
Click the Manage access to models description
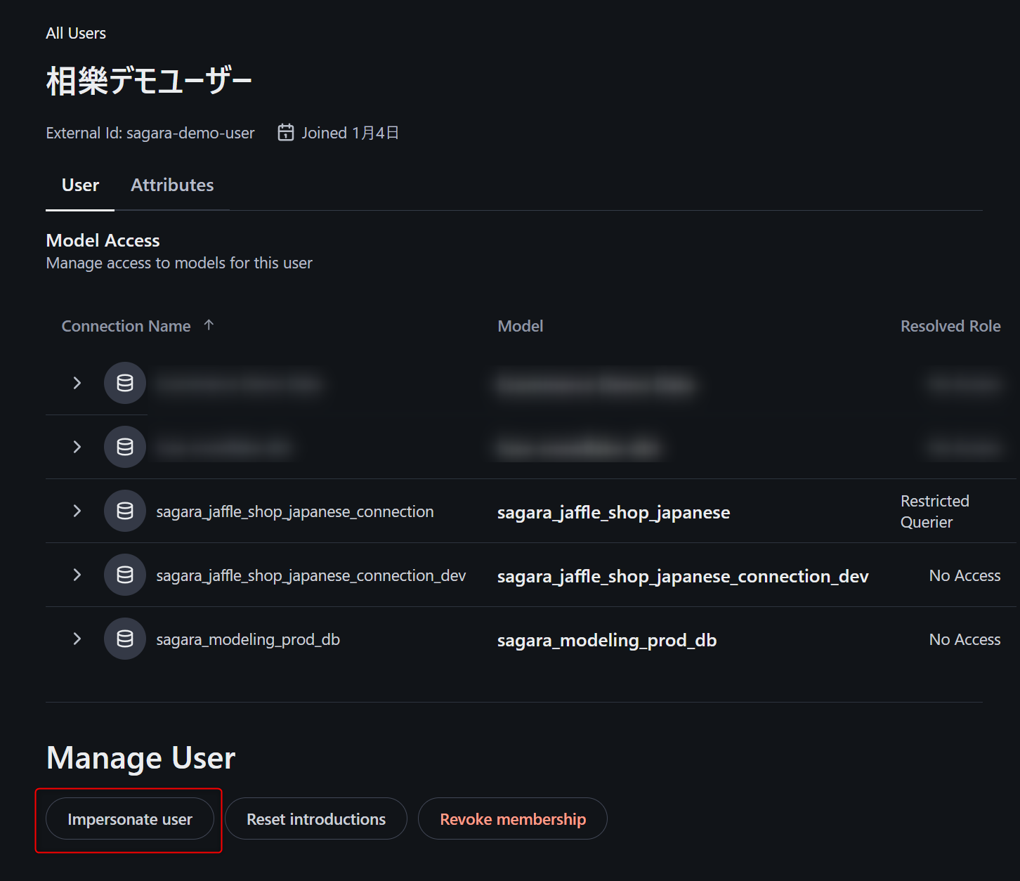coord(179,263)
